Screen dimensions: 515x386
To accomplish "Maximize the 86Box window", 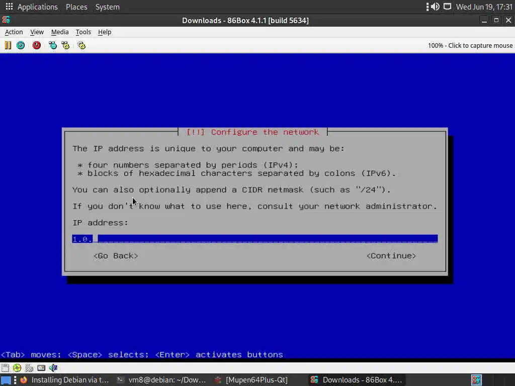I will (x=496, y=20).
